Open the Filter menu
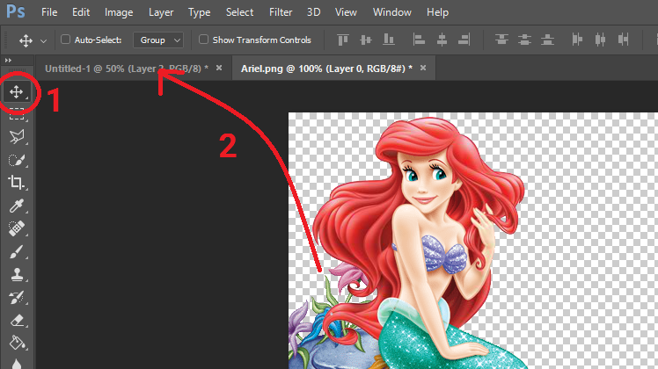658x369 pixels. [x=281, y=12]
